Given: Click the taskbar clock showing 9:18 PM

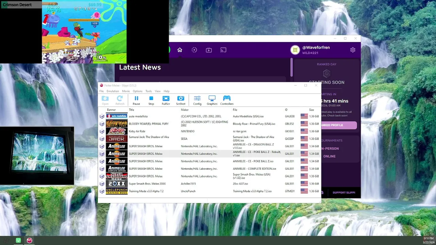Looking at the screenshot, I should pyautogui.click(x=429, y=238).
